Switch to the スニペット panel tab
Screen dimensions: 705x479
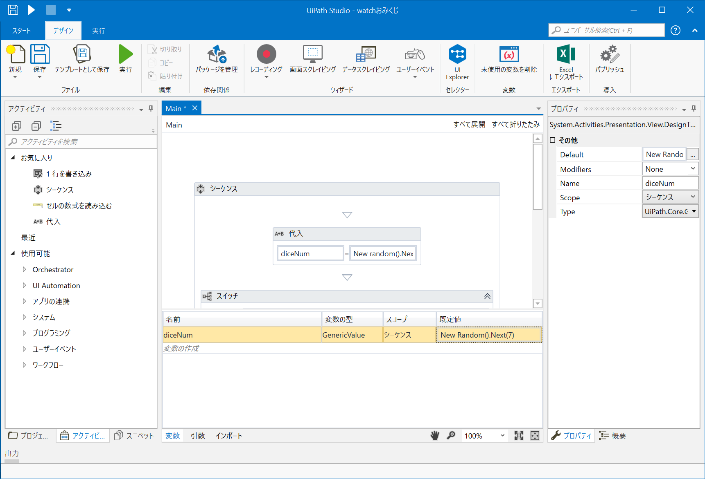coord(134,436)
